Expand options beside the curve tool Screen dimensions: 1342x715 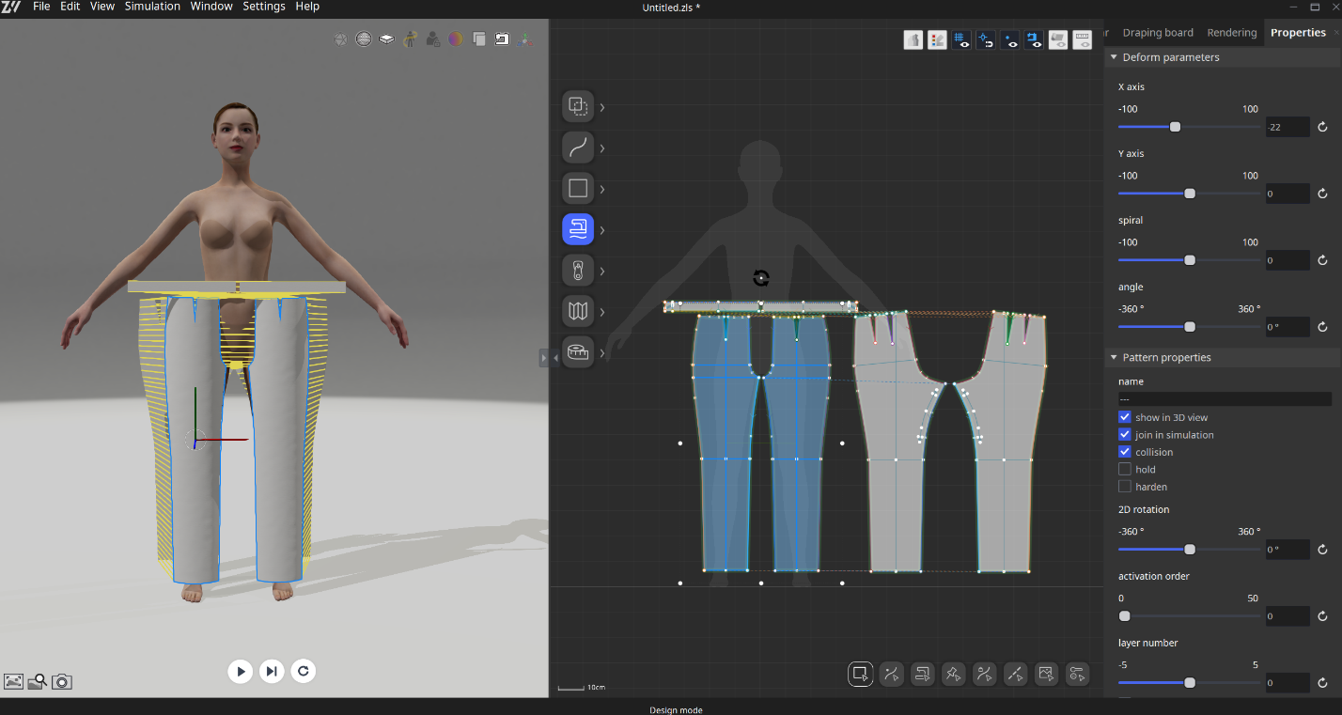602,148
